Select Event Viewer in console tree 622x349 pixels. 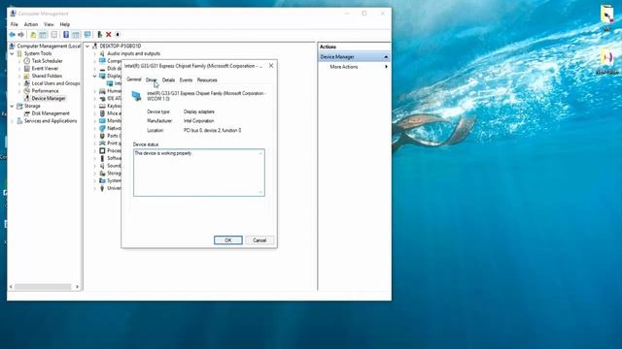pos(45,69)
